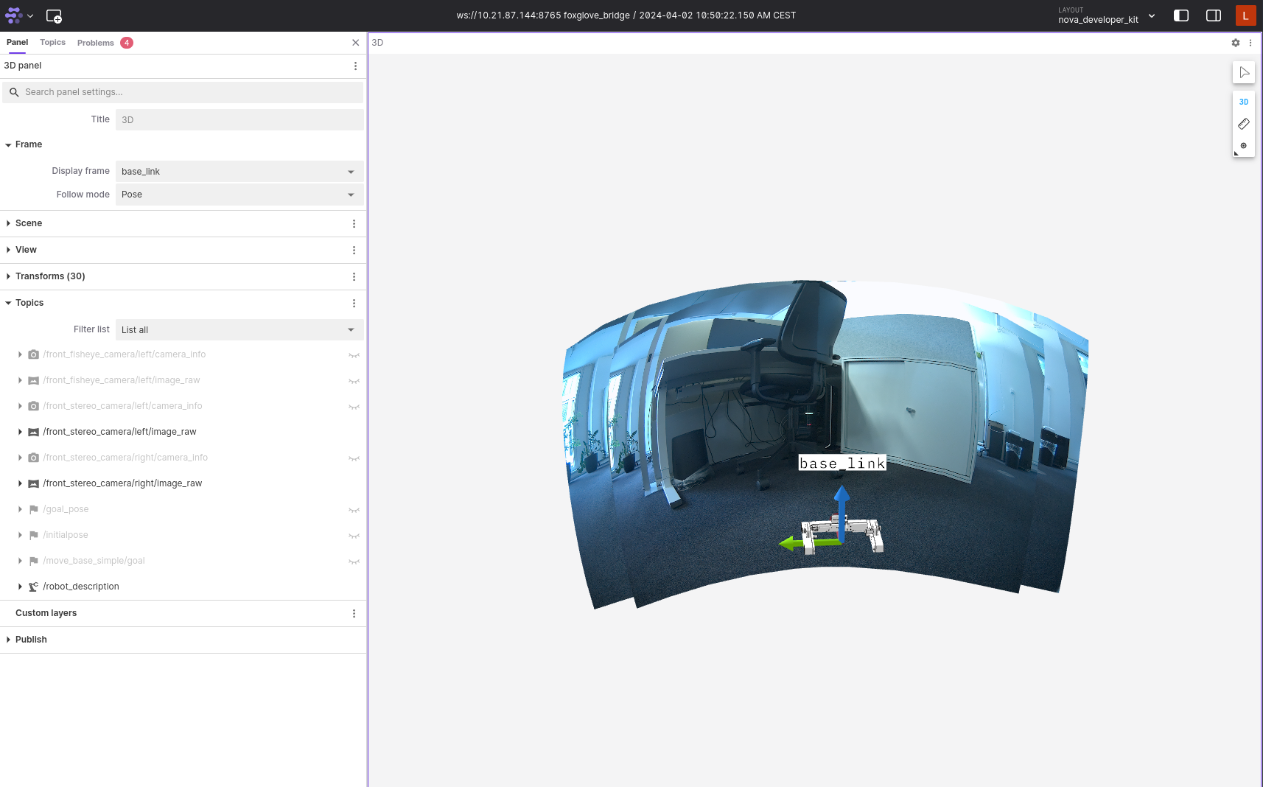
Task: Switch to the Problems tab
Action: (95, 42)
